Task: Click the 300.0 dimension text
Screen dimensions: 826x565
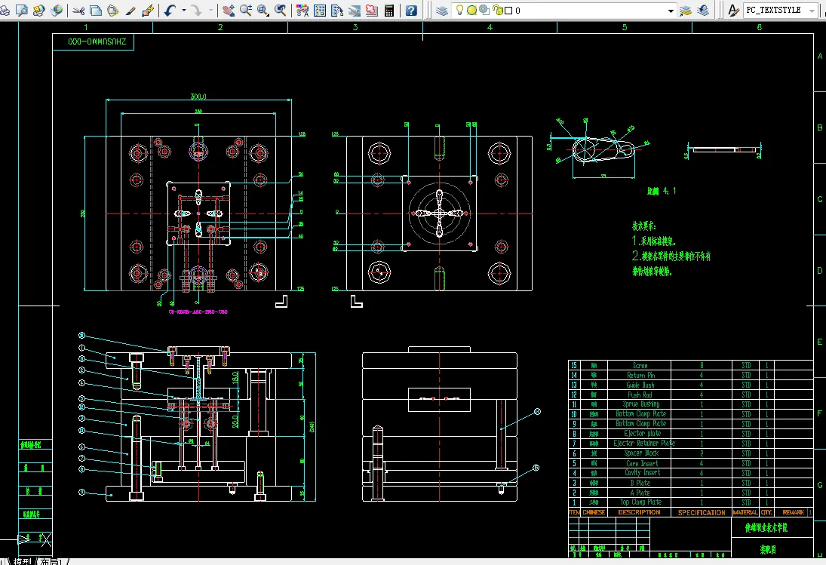Action: [x=198, y=97]
